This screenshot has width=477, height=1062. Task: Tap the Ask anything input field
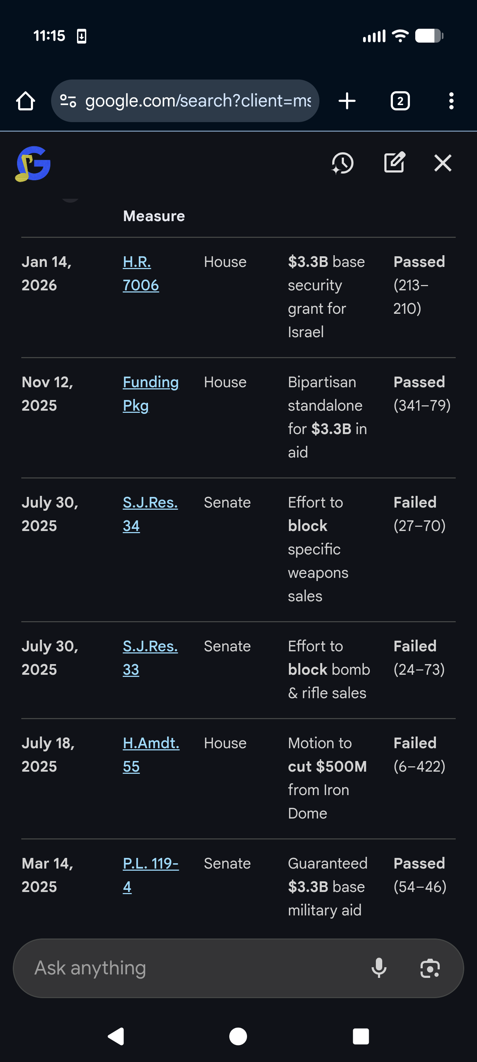click(x=186, y=968)
